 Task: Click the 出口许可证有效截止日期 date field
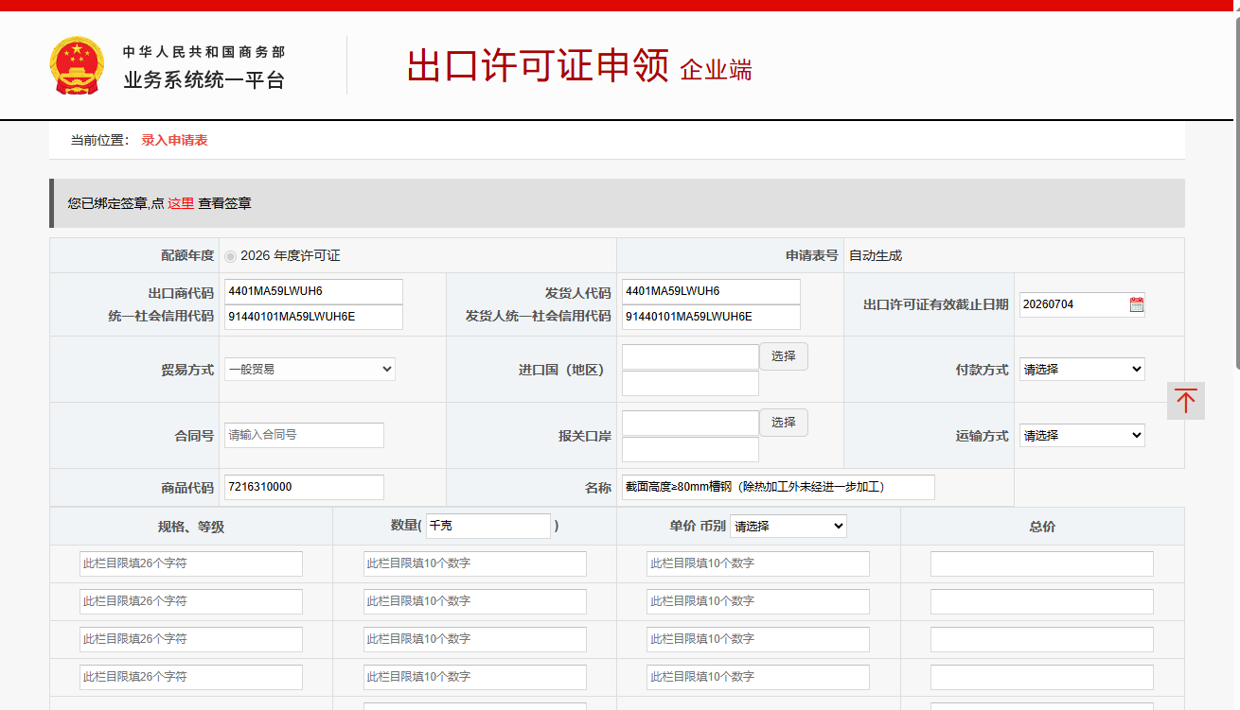(1072, 304)
